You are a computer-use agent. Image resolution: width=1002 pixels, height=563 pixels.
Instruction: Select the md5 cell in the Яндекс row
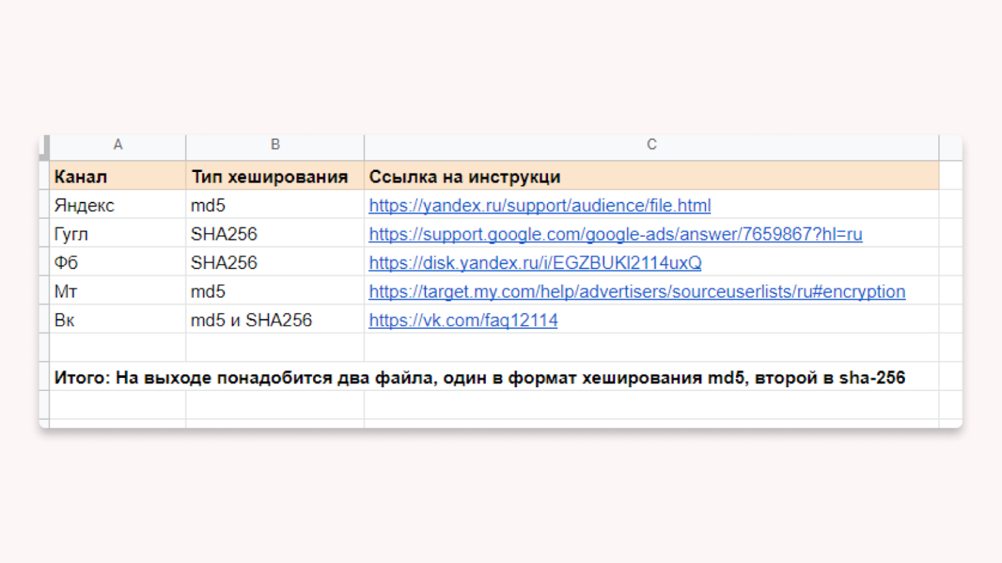(x=275, y=205)
